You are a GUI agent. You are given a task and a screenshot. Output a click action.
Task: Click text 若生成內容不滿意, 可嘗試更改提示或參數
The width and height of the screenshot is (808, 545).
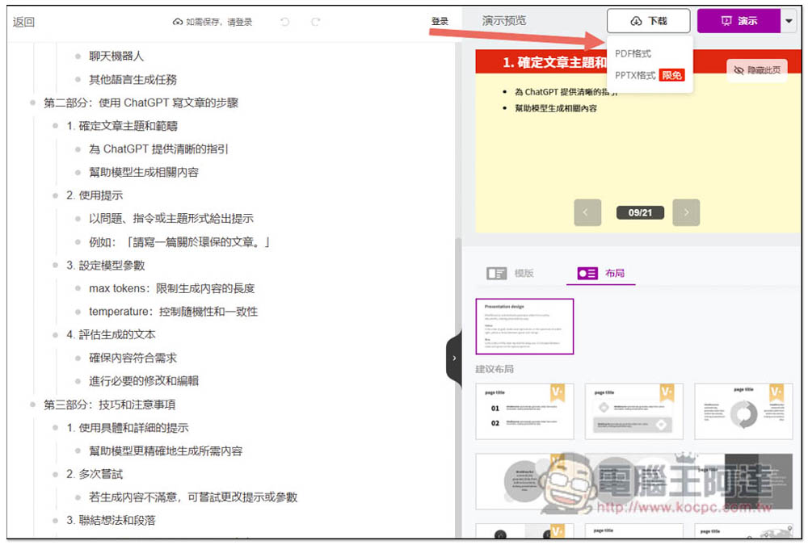(193, 497)
